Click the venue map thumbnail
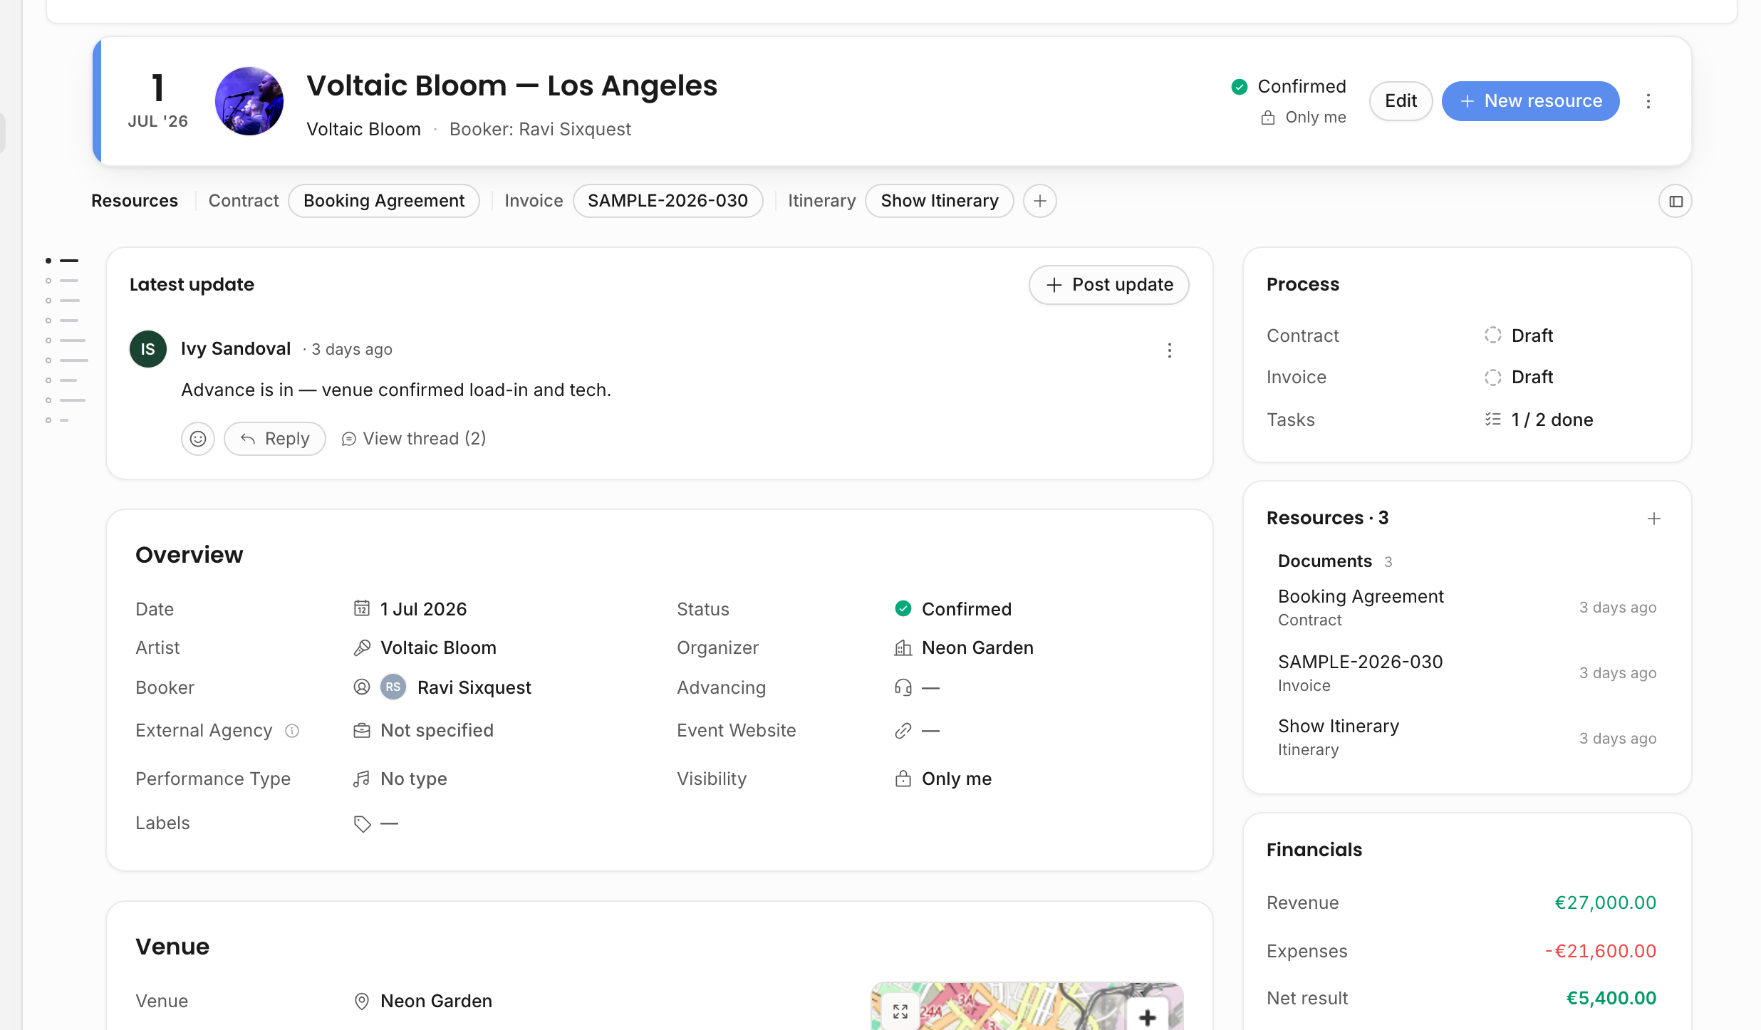1761x1030 pixels. (x=1027, y=1006)
